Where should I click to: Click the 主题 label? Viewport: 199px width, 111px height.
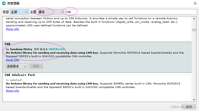pyautogui.click(x=33, y=12)
